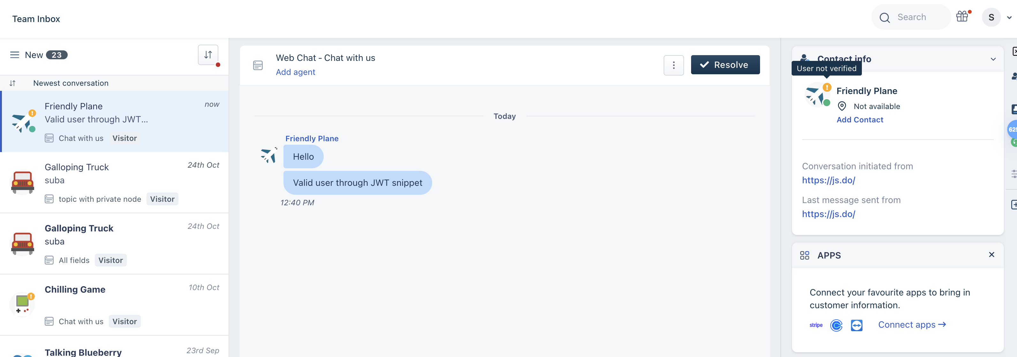Image resolution: width=1017 pixels, height=357 pixels.
Task: Open the hamburger menu beside New
Action: click(x=15, y=55)
